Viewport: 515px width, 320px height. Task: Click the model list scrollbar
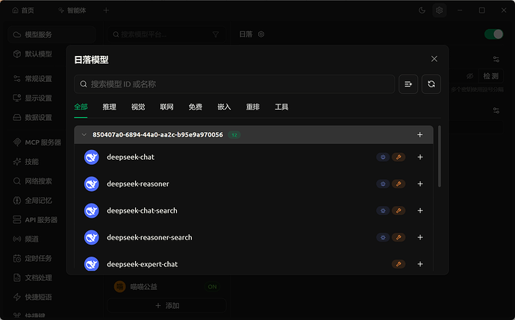click(x=440, y=157)
